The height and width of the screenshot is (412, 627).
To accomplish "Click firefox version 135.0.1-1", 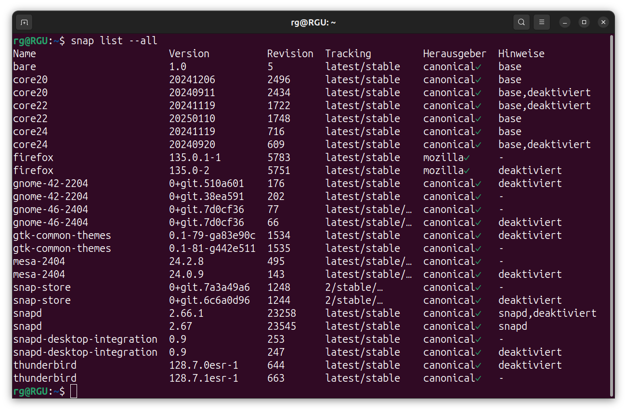I will 195,158.
